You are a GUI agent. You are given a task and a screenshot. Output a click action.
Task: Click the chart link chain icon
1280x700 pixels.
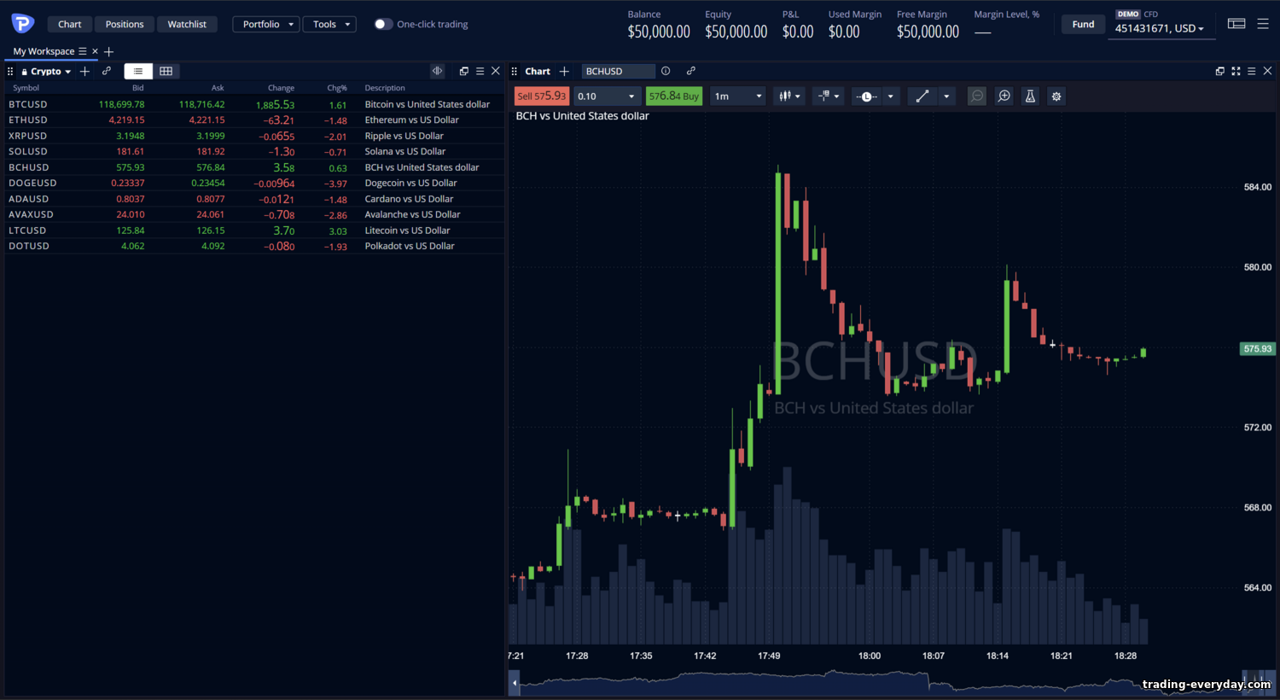click(x=691, y=71)
